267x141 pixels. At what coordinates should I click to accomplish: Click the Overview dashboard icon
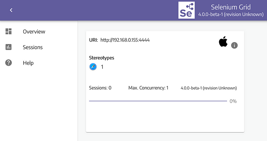8,32
